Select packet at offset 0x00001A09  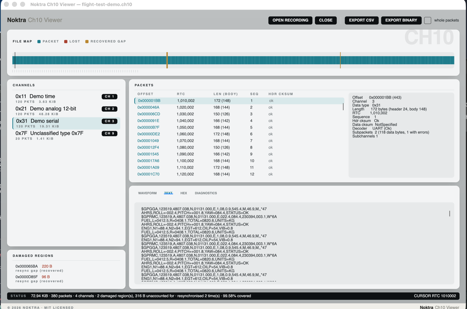point(239,168)
